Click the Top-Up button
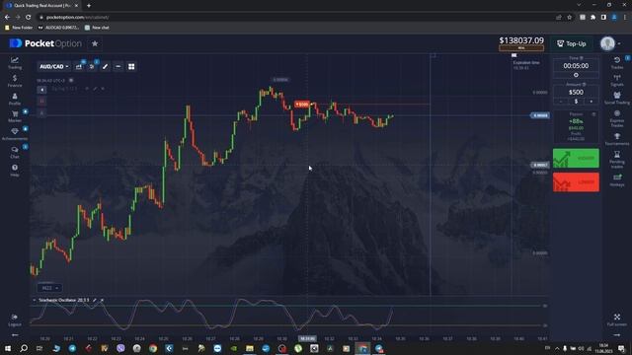This screenshot has height=355, width=632. [571, 43]
